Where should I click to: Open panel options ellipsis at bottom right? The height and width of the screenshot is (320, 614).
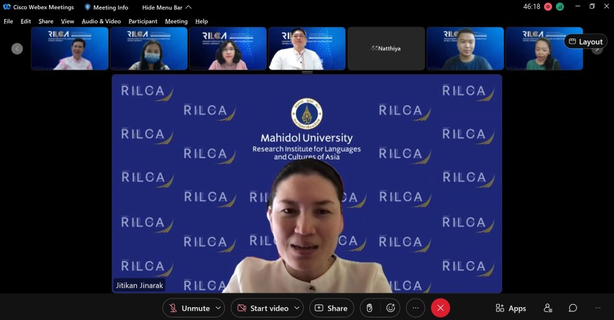(597, 308)
